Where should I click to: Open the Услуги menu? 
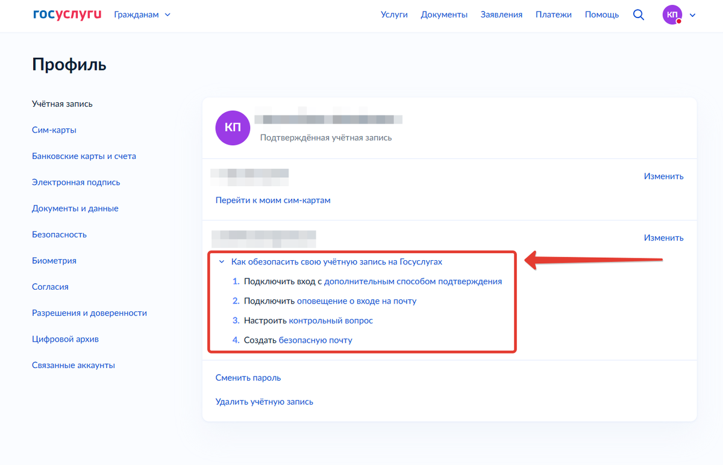click(x=394, y=14)
